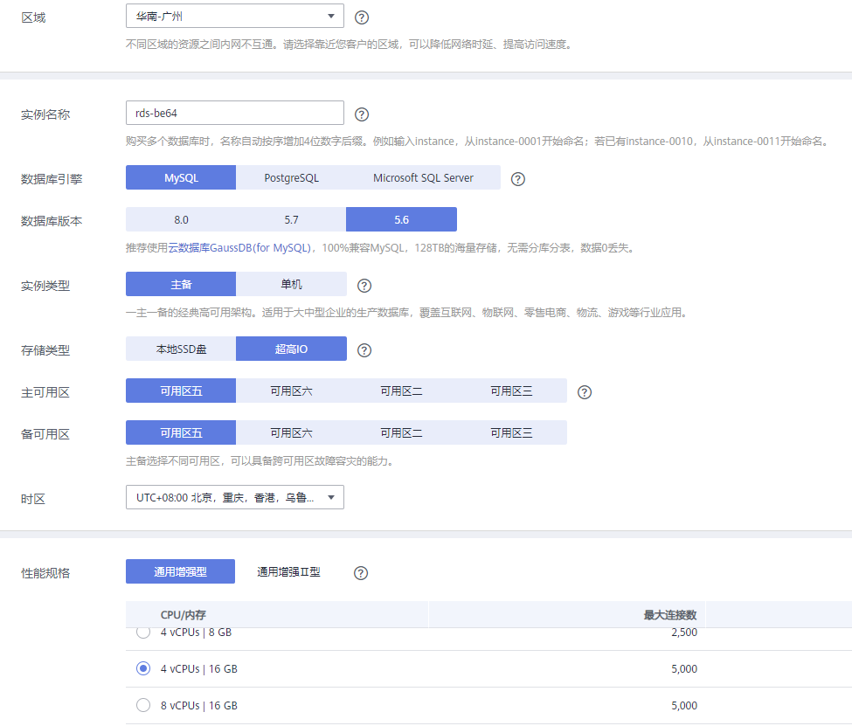Viewport: 852px width, 726px height.
Task: Open the UTC+08:00 time zone dropdown
Action: (x=235, y=497)
